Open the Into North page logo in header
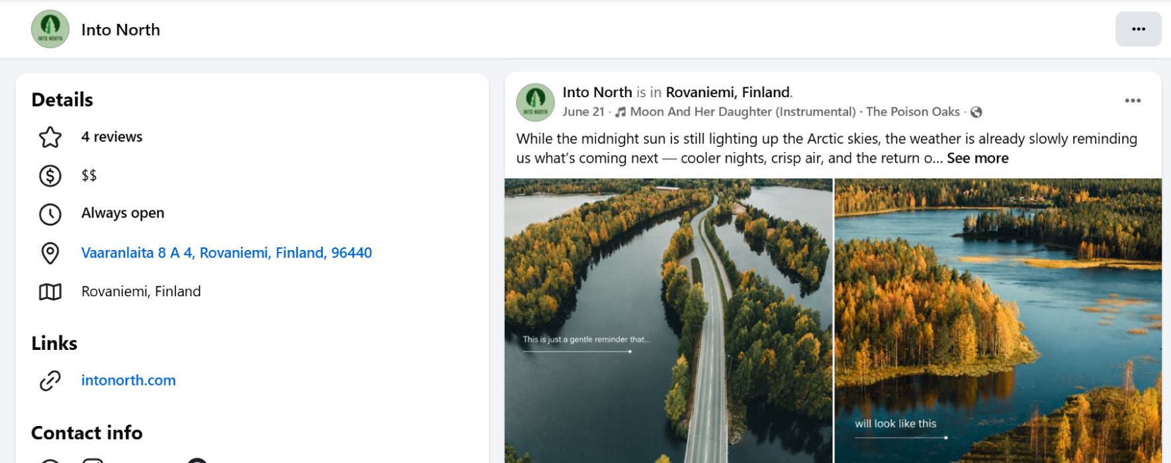The height and width of the screenshot is (463, 1171). [50, 29]
